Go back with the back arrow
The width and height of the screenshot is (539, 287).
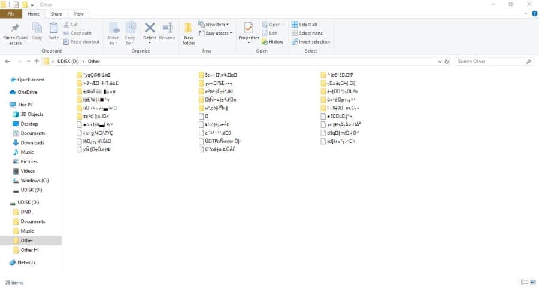(x=8, y=62)
